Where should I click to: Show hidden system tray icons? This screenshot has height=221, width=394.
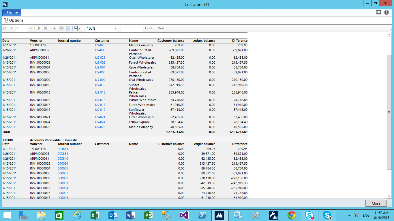click(x=349, y=215)
